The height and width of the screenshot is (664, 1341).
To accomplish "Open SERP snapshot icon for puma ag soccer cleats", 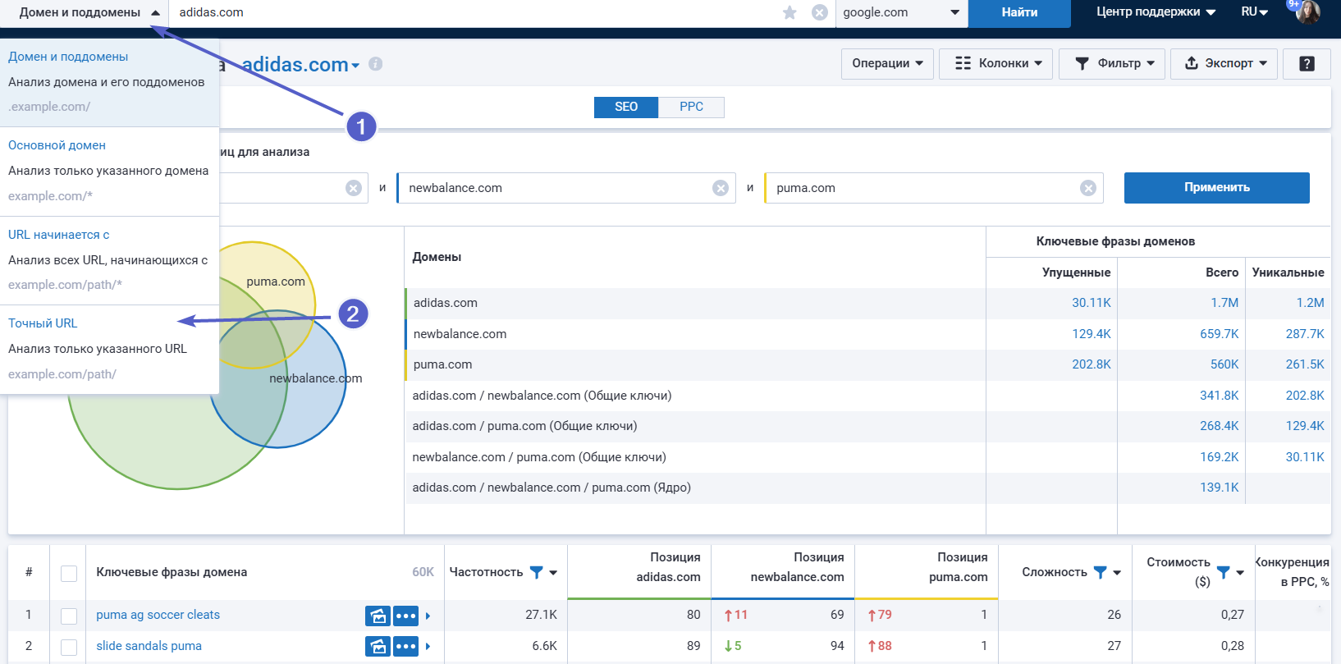I will point(378,616).
